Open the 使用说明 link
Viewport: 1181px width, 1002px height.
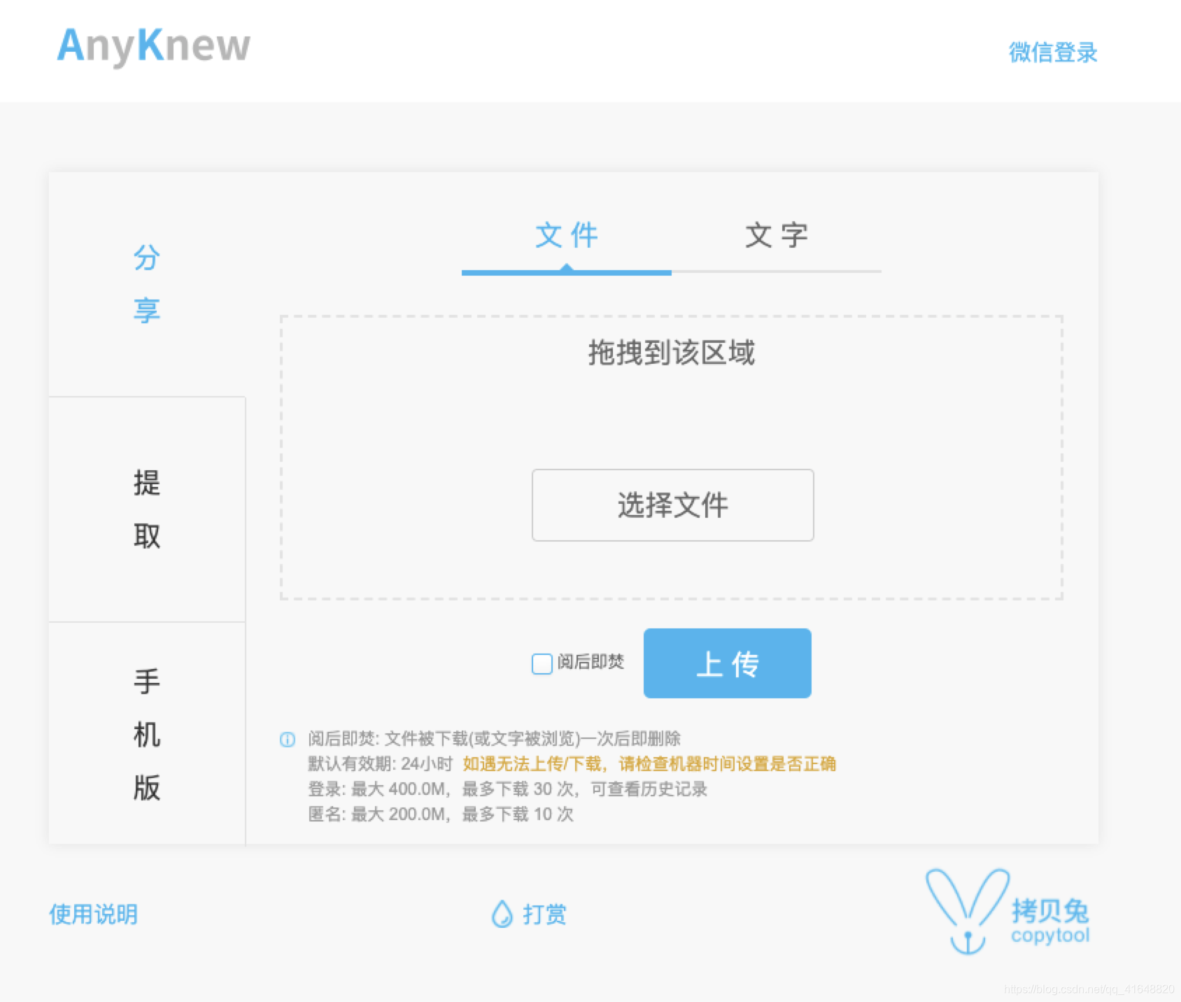94,915
